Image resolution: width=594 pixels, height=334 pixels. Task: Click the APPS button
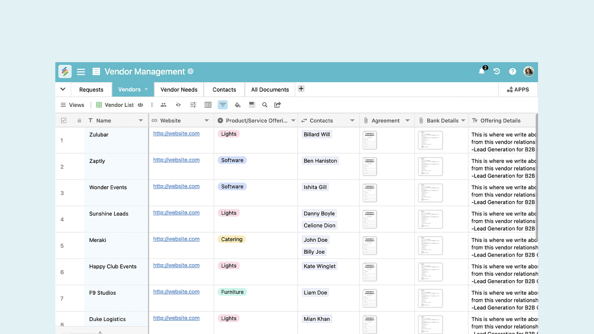518,90
